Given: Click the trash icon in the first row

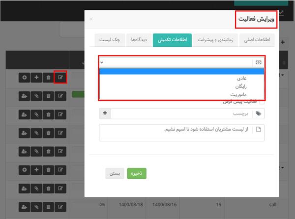Looking at the screenshot, I should (48, 77).
